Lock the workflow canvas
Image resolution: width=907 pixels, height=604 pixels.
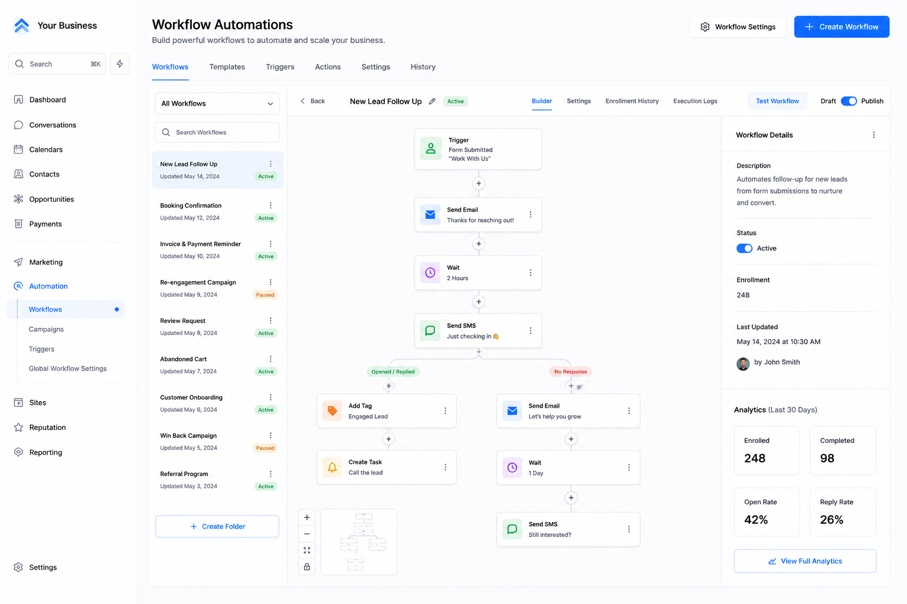[x=307, y=567]
